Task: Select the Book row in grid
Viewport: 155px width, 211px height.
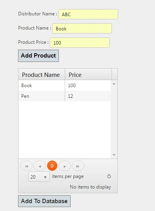Action: click(x=64, y=86)
